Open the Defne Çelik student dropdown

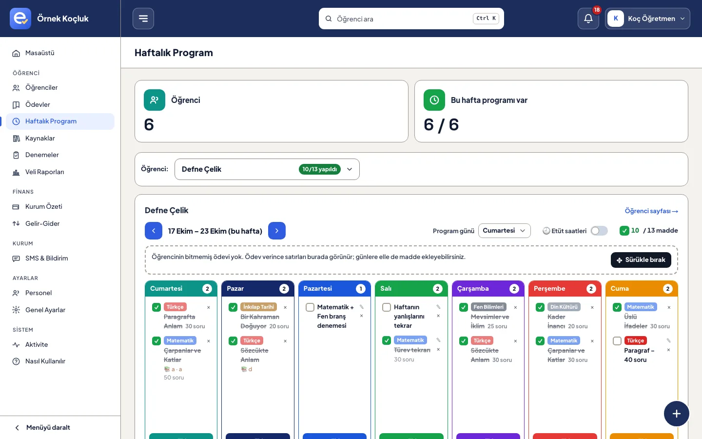coord(267,169)
